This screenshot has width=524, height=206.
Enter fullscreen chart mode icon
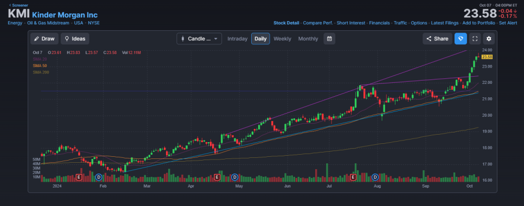pos(475,39)
